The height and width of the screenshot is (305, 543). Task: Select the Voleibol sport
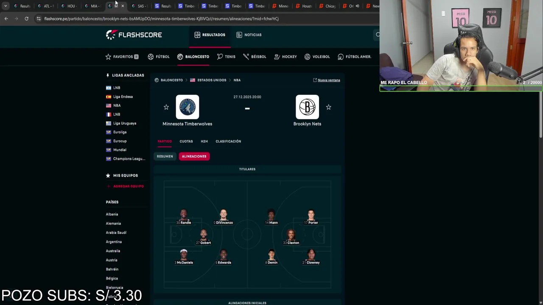point(317,57)
